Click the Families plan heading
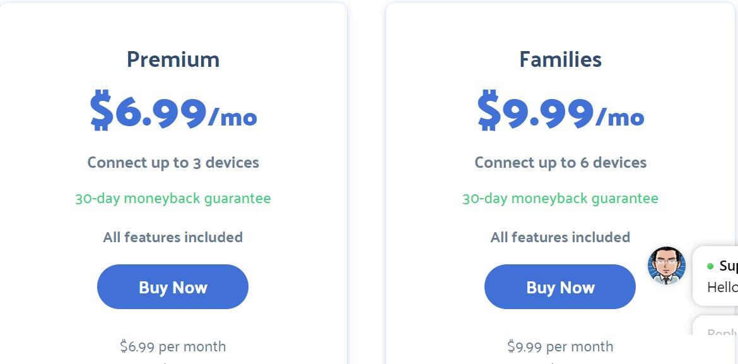Image resolution: width=738 pixels, height=364 pixels. (560, 59)
